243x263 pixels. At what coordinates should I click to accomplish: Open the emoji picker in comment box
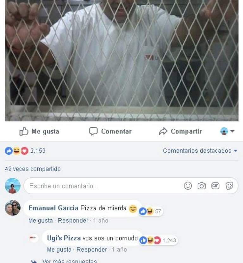[188, 186]
